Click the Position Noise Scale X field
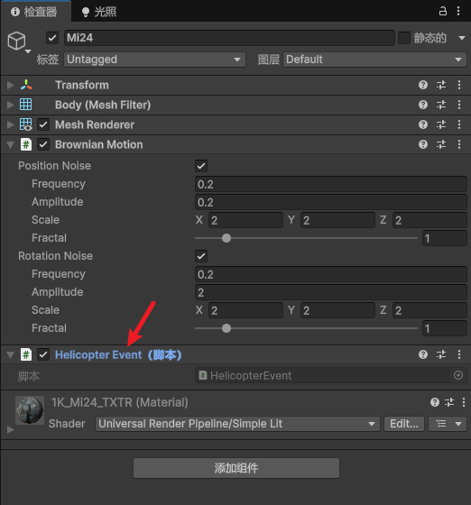The height and width of the screenshot is (505, 471). coord(245,220)
